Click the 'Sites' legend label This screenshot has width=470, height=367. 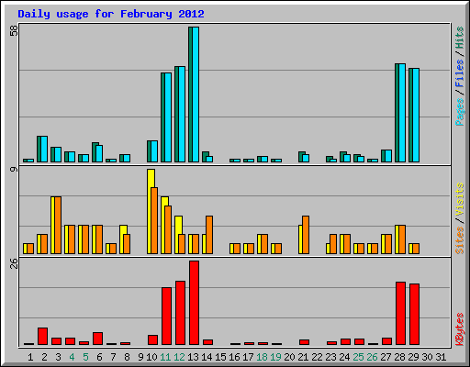(460, 240)
